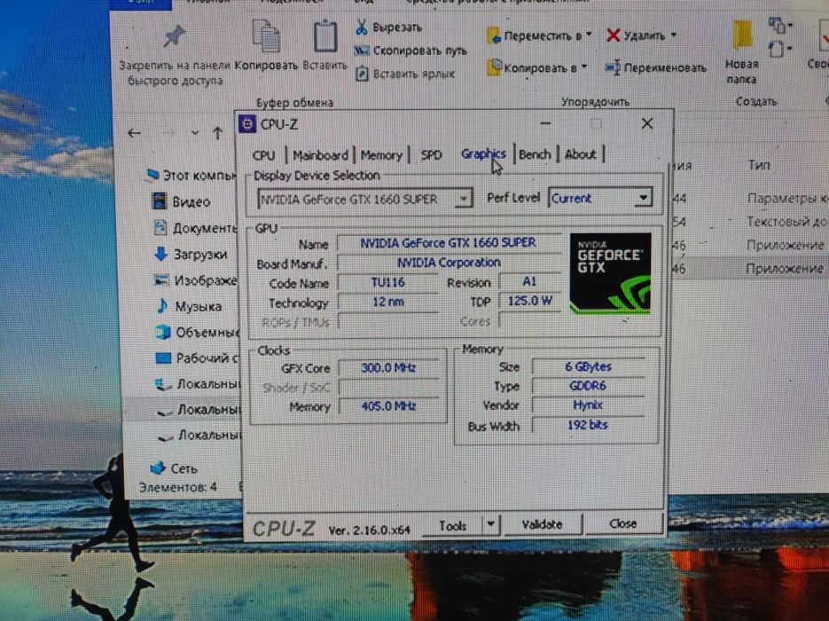The width and height of the screenshot is (829, 621).
Task: Open the CPU tab in CPU-Z
Action: [263, 155]
